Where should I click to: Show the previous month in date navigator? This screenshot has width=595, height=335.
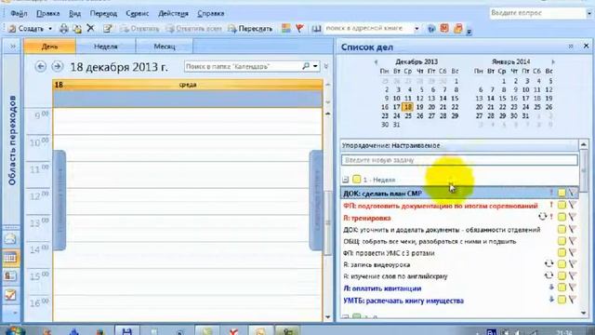[376, 62]
